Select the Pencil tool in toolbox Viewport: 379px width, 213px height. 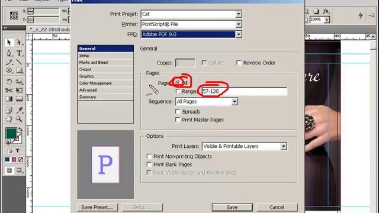point(9,62)
